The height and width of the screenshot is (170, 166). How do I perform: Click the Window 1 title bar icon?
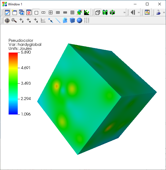[5, 4]
